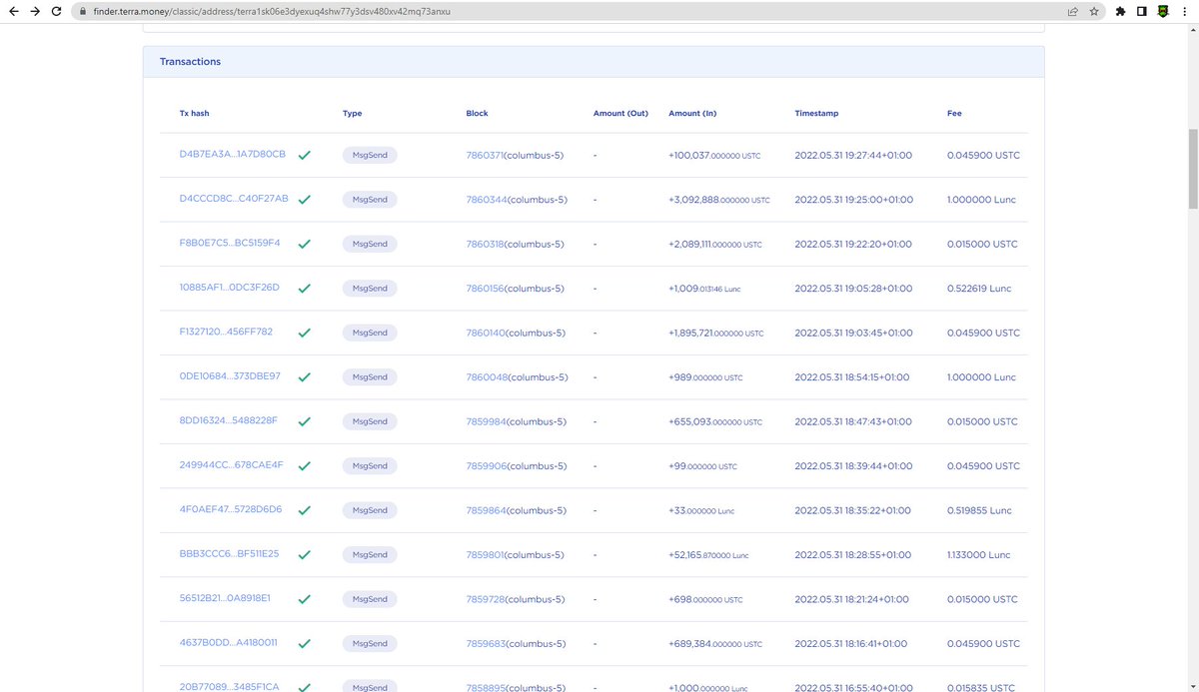View block 7859728
This screenshot has height=692, width=1199.
pos(485,599)
